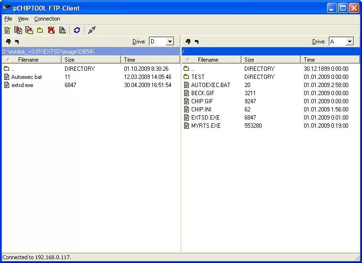Click the MYRTS.EXE file icon
The width and height of the screenshot is (362, 263).
(x=186, y=126)
